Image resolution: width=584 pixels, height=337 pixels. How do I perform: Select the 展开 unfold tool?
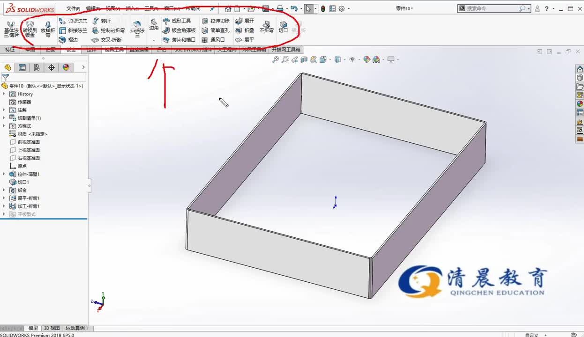[x=245, y=21]
